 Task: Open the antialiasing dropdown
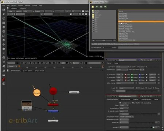click(124, 108)
